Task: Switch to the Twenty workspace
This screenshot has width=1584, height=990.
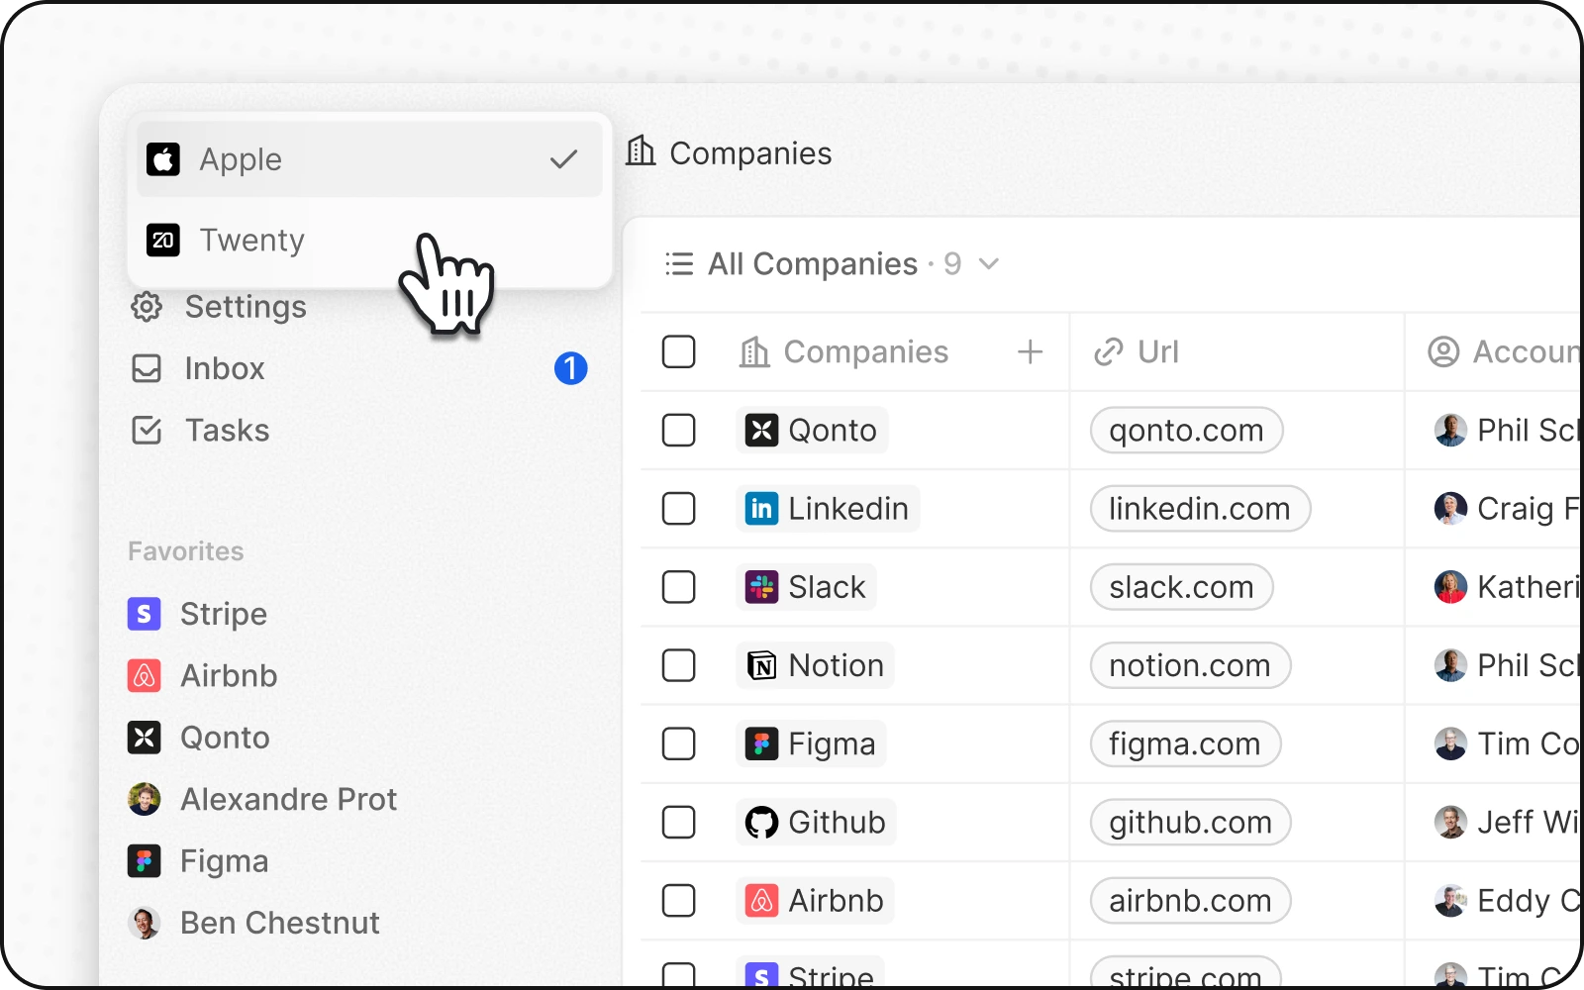Action: 251,241
